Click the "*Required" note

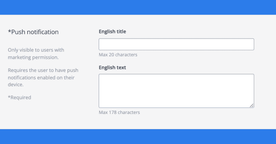(x=19, y=98)
